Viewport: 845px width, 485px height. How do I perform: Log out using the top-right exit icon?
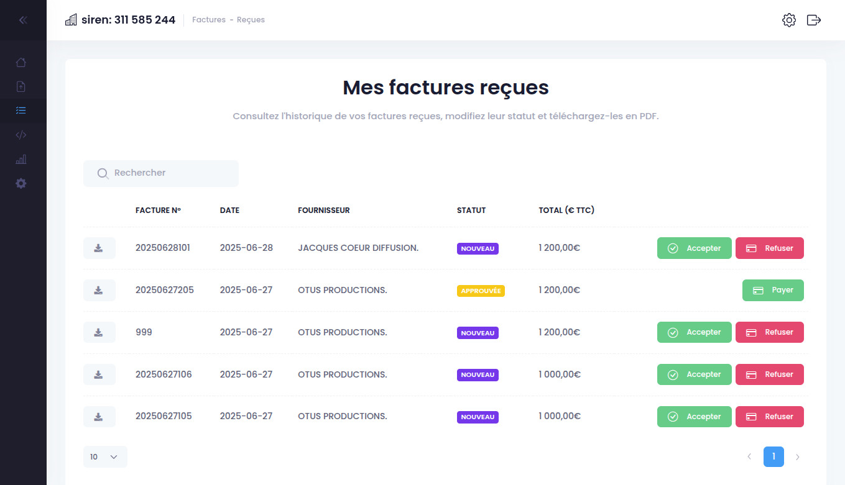tap(813, 20)
